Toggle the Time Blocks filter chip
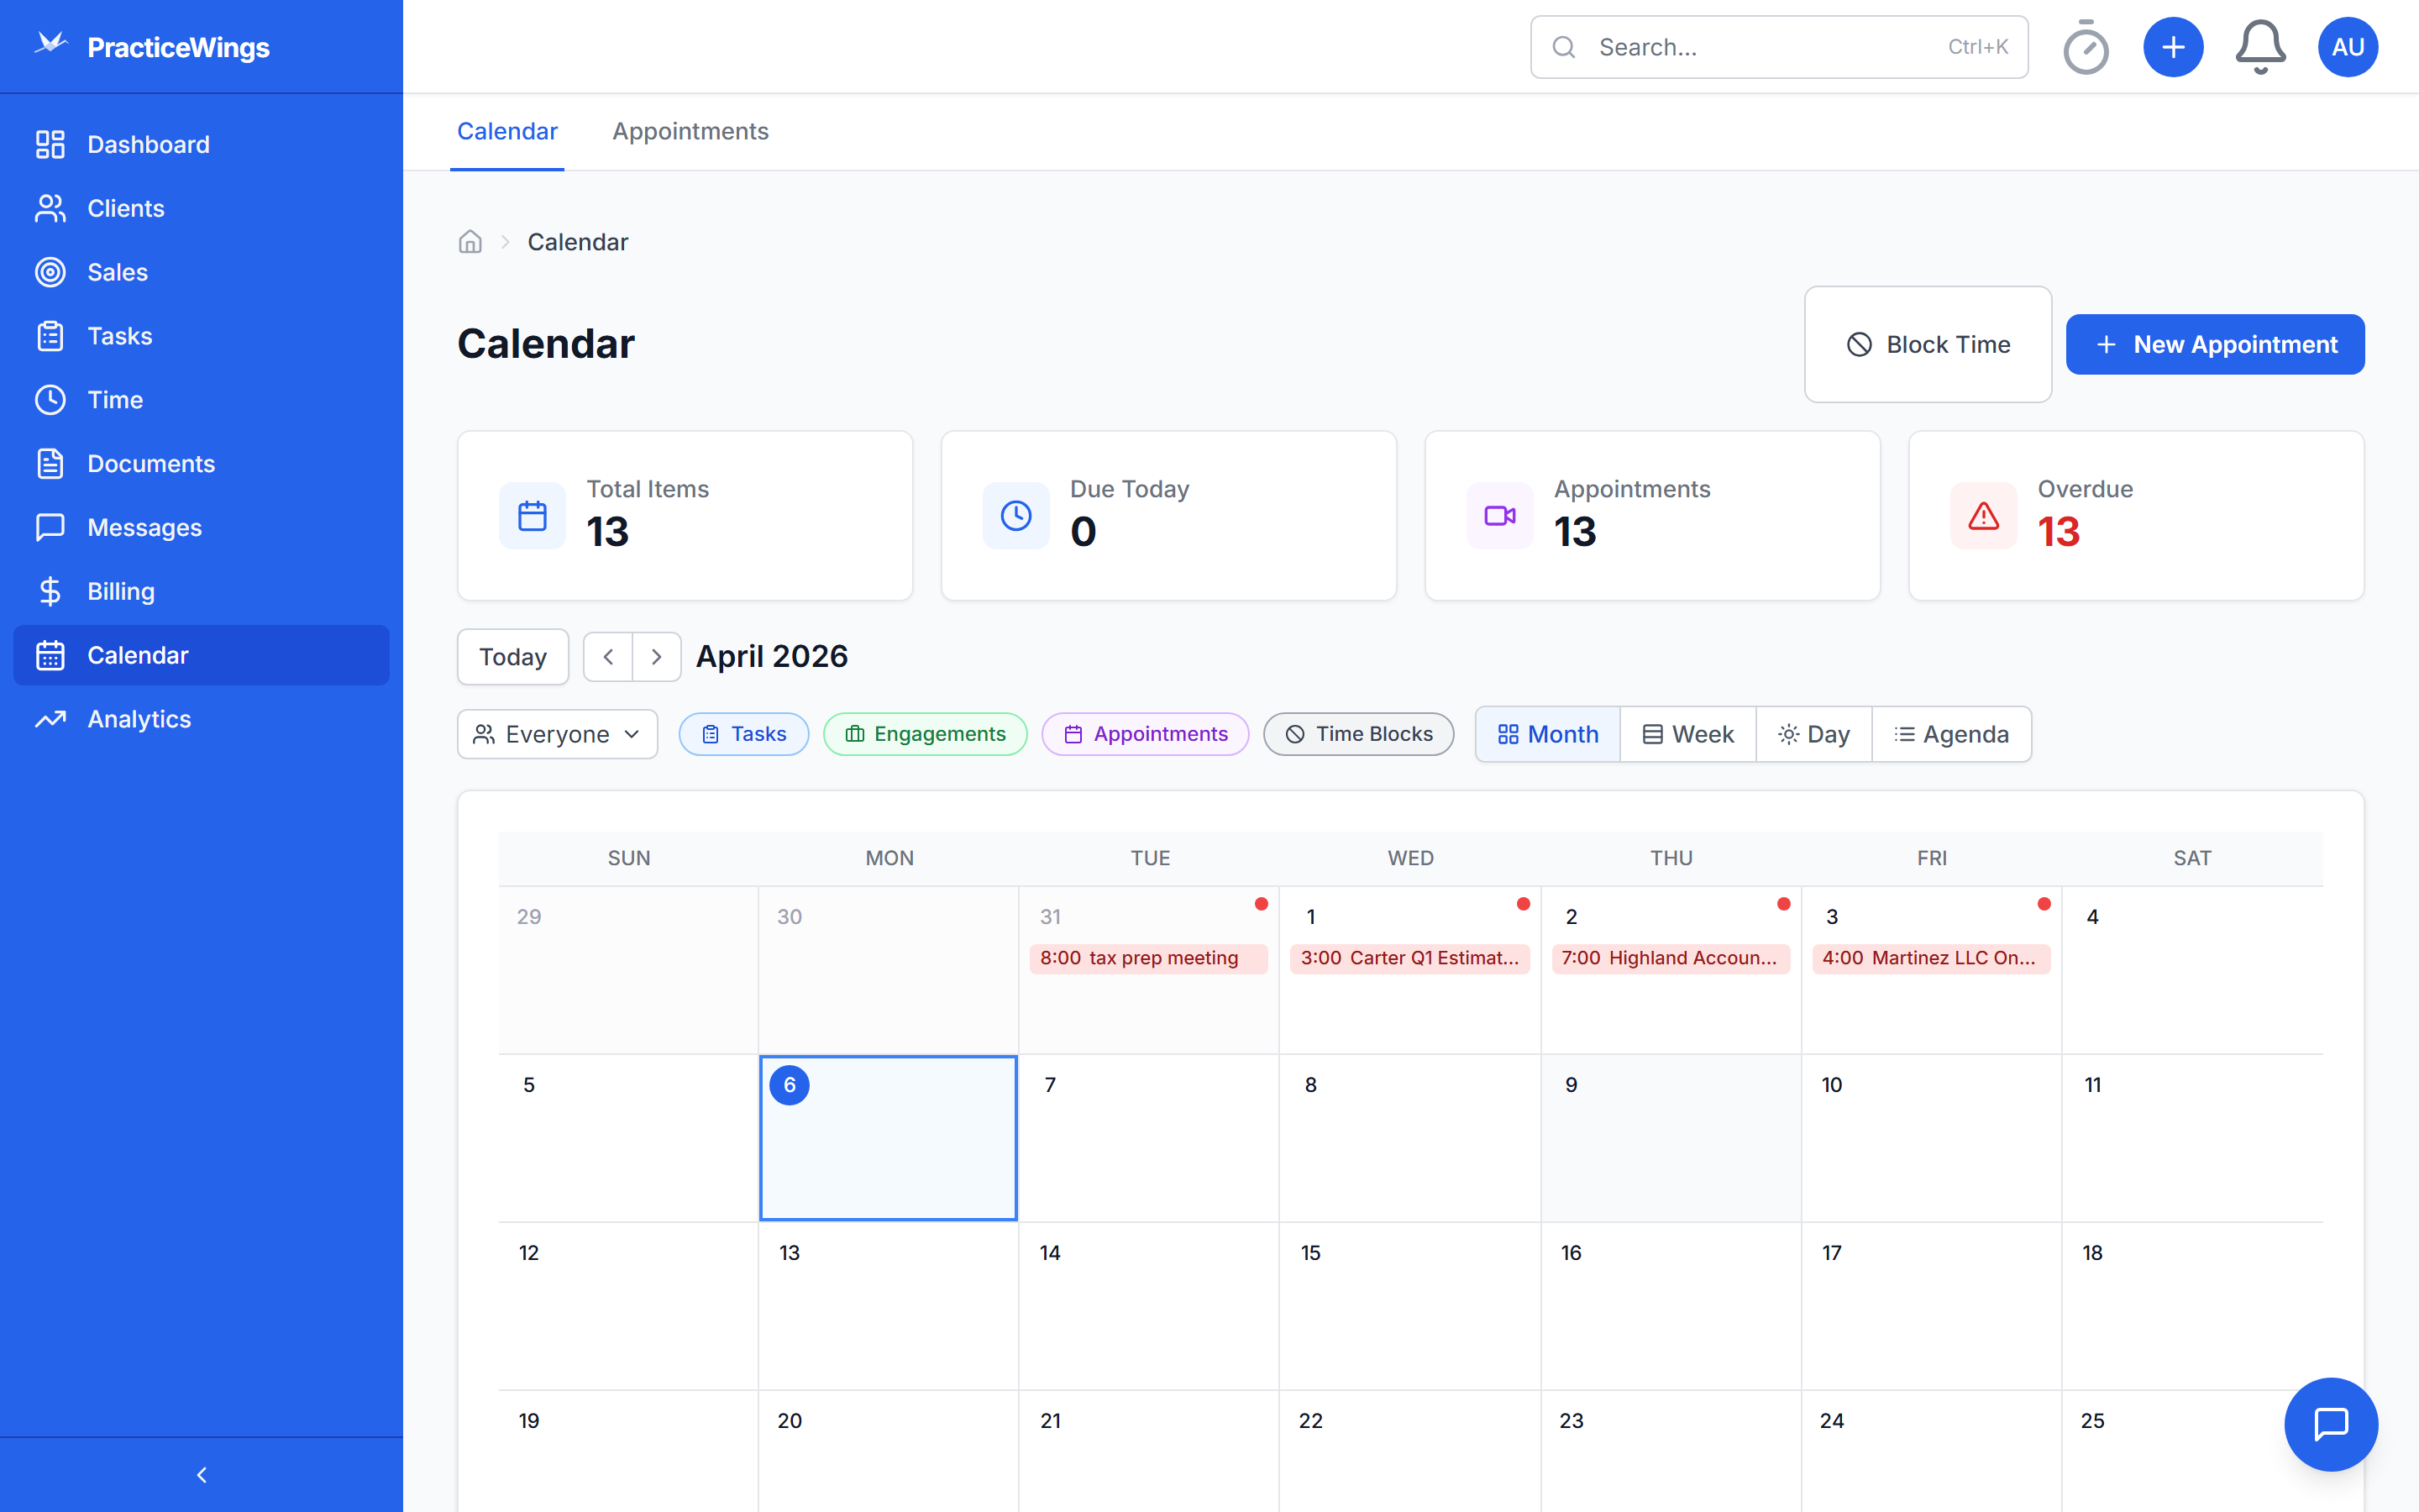 (1358, 734)
